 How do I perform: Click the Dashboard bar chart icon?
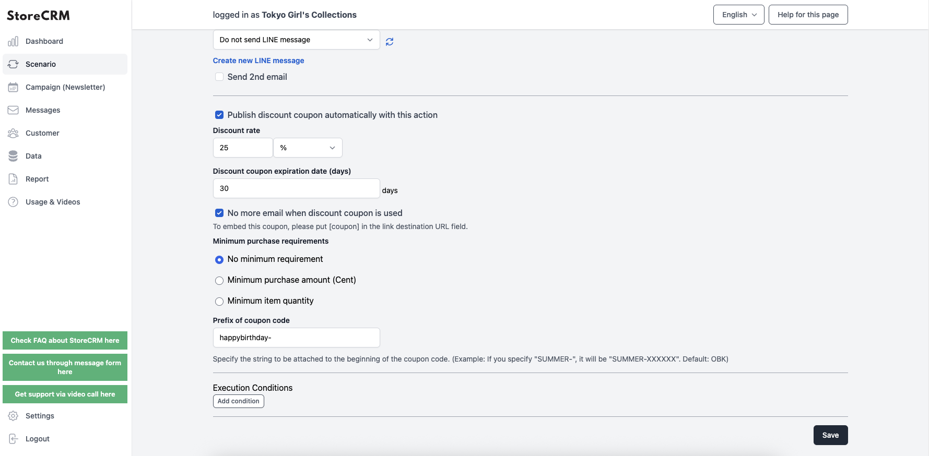coord(13,41)
